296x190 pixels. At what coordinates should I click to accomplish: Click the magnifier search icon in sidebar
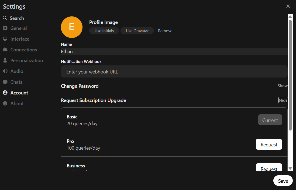click(5, 18)
